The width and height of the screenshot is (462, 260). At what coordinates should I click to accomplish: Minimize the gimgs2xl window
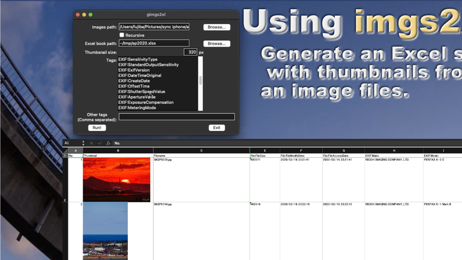click(84, 15)
